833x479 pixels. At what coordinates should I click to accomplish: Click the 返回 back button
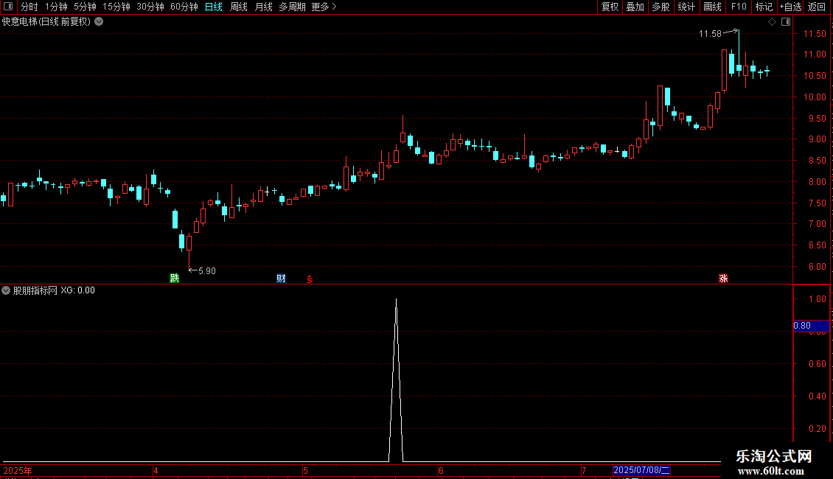point(817,7)
